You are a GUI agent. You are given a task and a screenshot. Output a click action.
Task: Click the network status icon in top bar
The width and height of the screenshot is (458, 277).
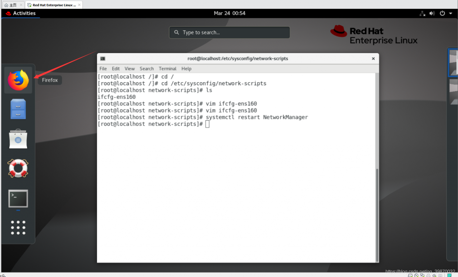(x=423, y=13)
